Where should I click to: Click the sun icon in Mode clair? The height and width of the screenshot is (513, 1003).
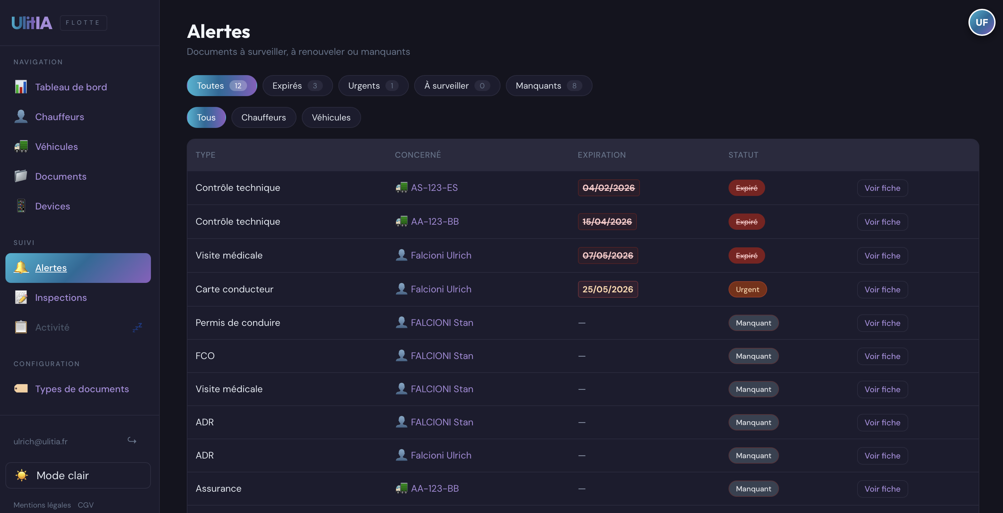[22, 475]
